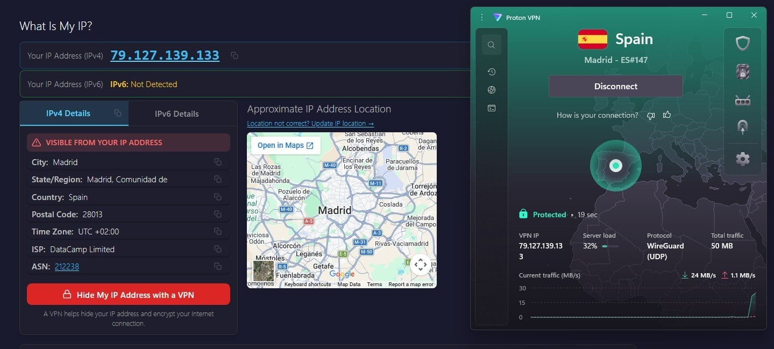Copy all IPv4 details from tab icon
This screenshot has width=774, height=349.
[118, 113]
